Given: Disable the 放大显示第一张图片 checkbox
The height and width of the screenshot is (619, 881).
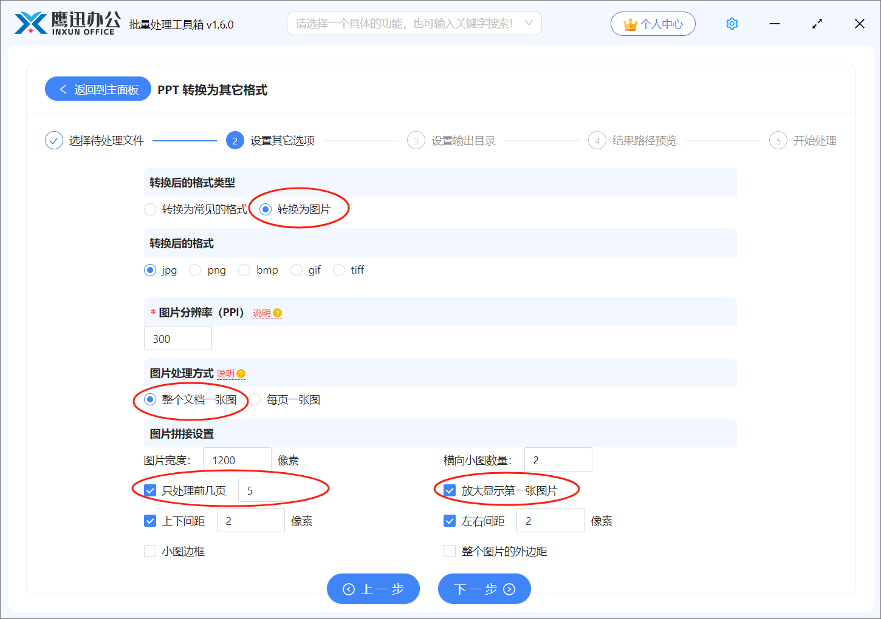Looking at the screenshot, I should (450, 490).
